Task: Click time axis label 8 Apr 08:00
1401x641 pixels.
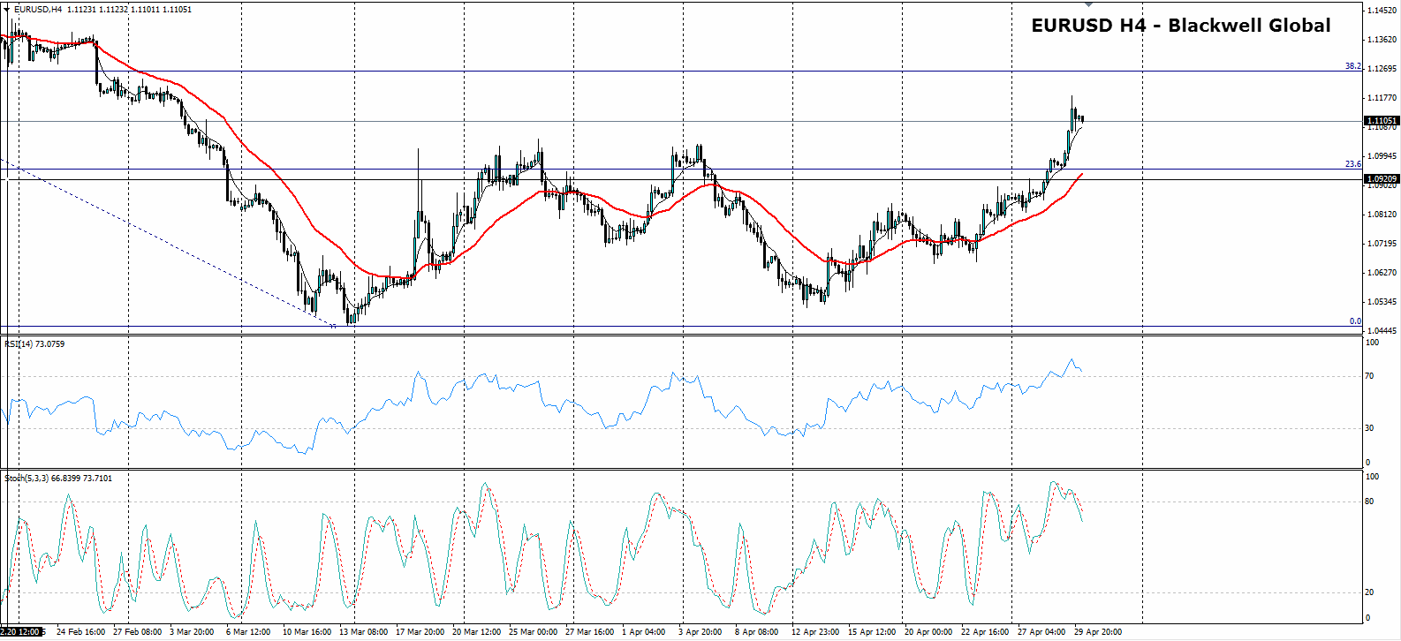Action: click(756, 632)
